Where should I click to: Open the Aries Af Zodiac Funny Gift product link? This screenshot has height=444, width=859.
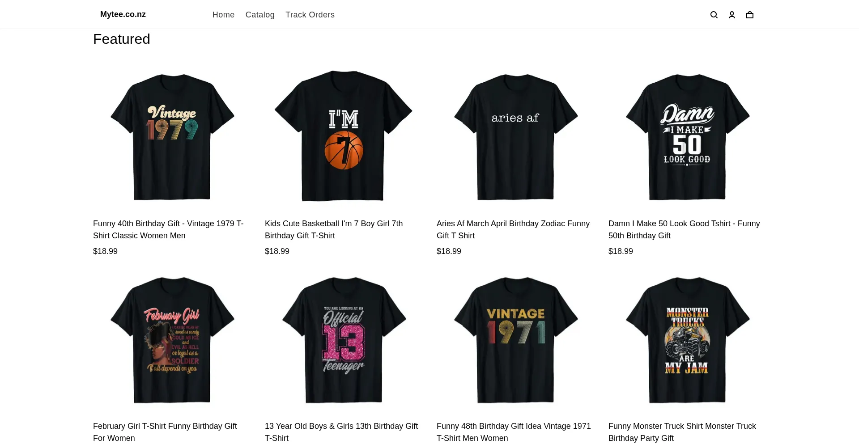(513, 229)
